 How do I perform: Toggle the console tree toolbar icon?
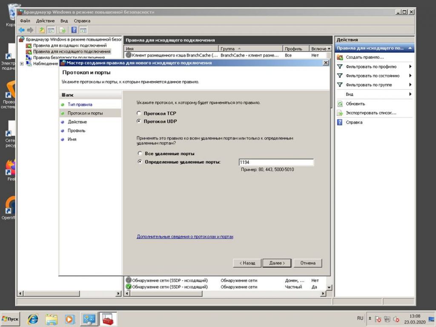51,30
